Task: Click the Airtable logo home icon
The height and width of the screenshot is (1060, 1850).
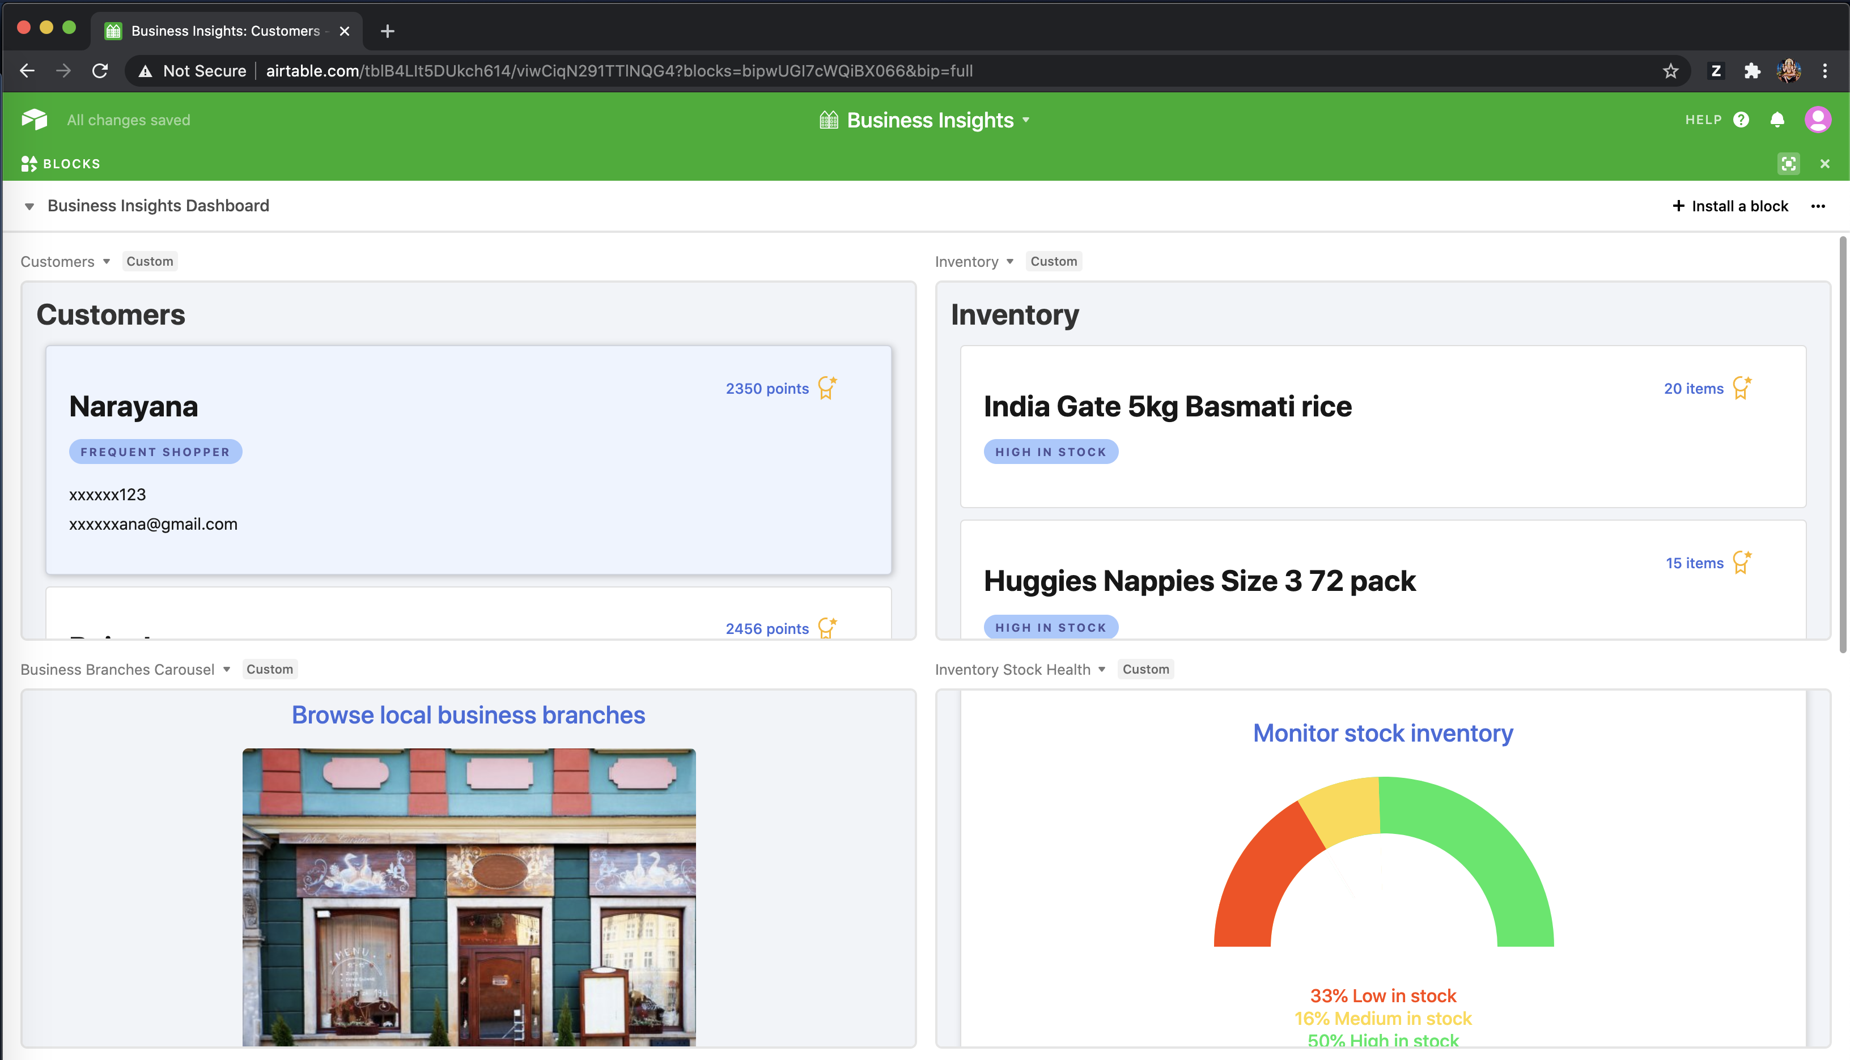Action: point(34,120)
